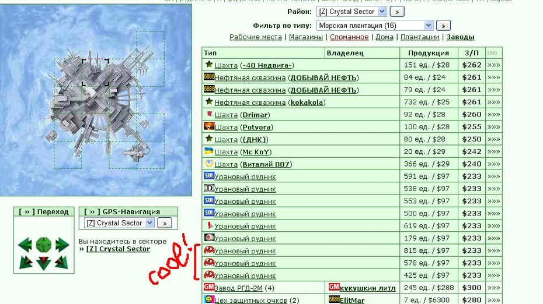Click smiley icon beside Цех защитных очков
Image resolution: width=543 pixels, height=304 pixels.
(x=209, y=299)
